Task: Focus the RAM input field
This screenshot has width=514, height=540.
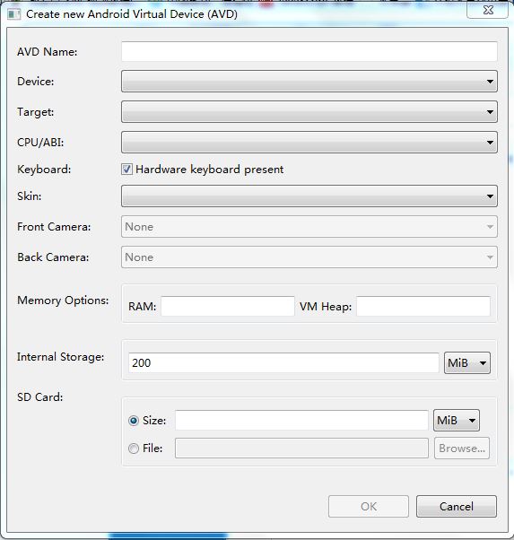Action: pos(228,306)
